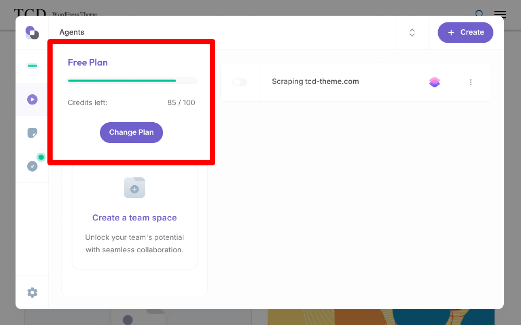Open the notes sticky icon in sidebar
Viewport: 521px width, 325px height.
(32, 133)
